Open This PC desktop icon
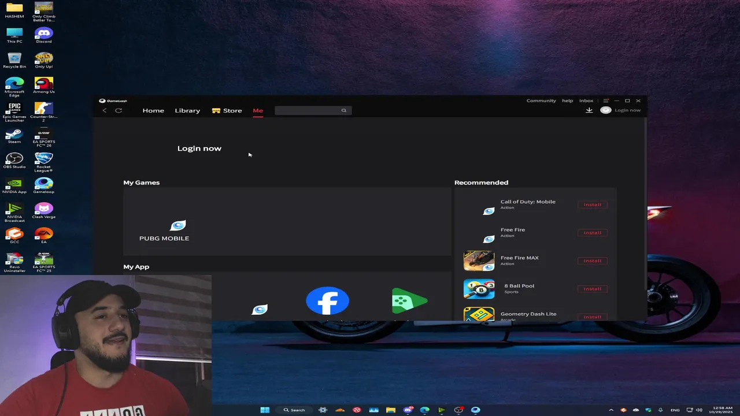This screenshot has height=416, width=740. (14, 35)
